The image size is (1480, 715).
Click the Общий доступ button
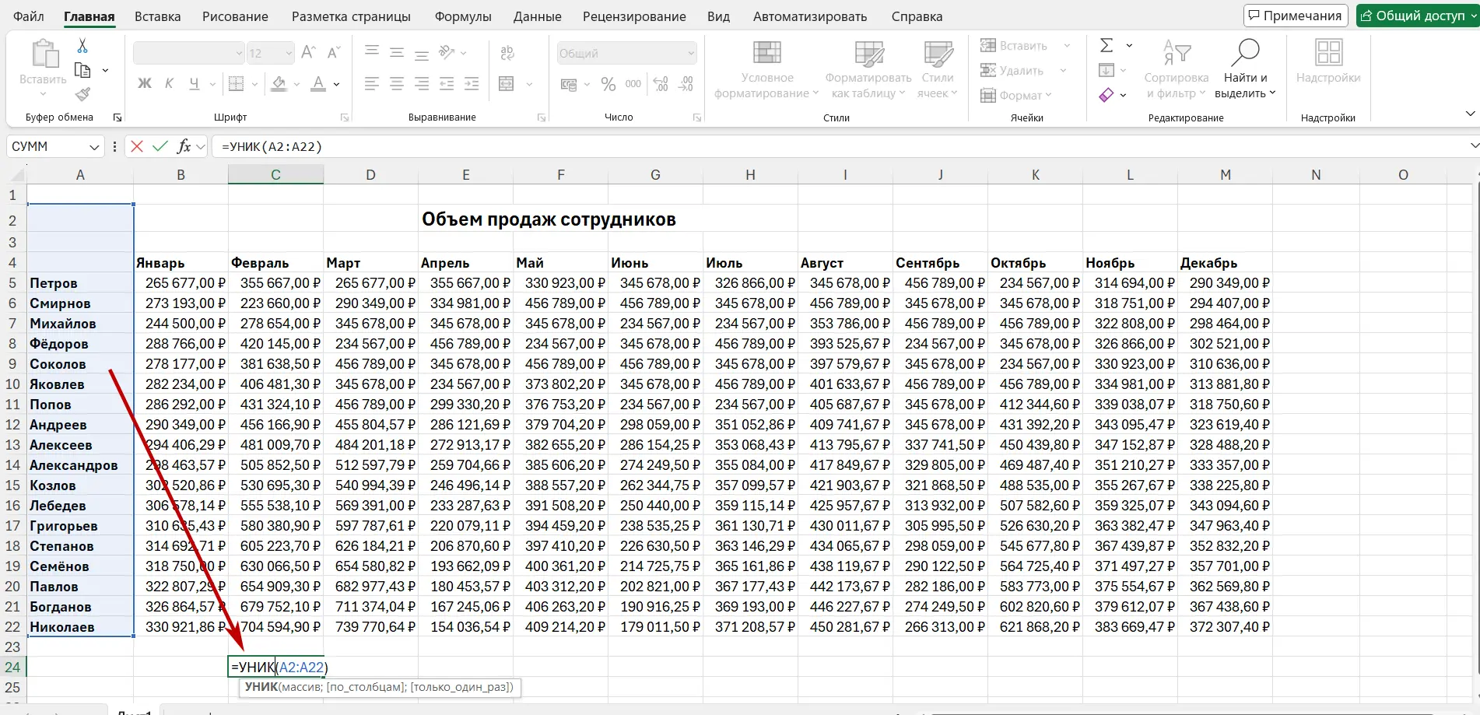pyautogui.click(x=1416, y=15)
